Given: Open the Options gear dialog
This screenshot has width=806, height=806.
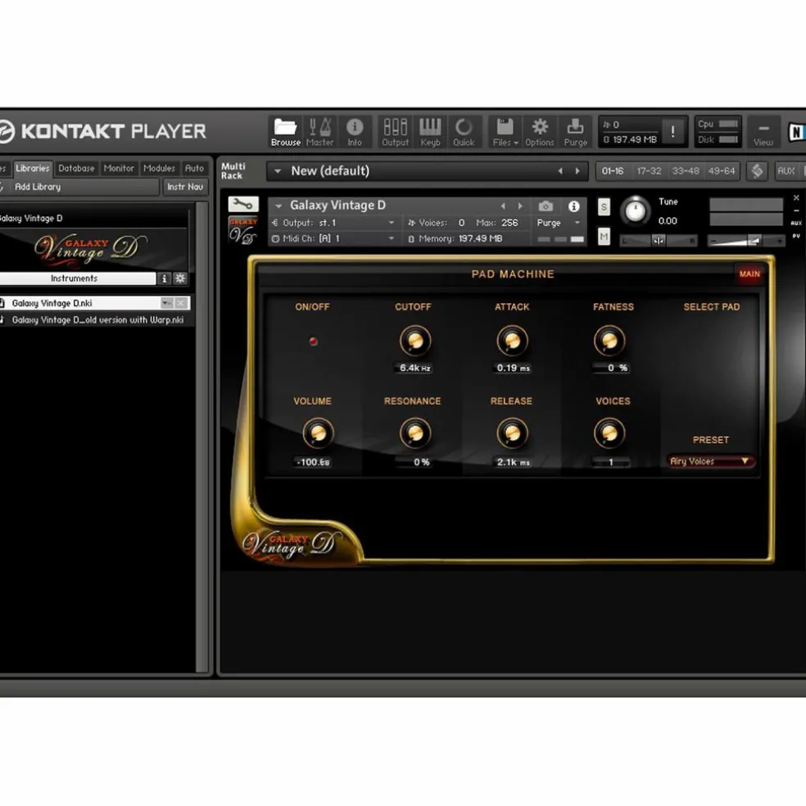Looking at the screenshot, I should coord(540,132).
